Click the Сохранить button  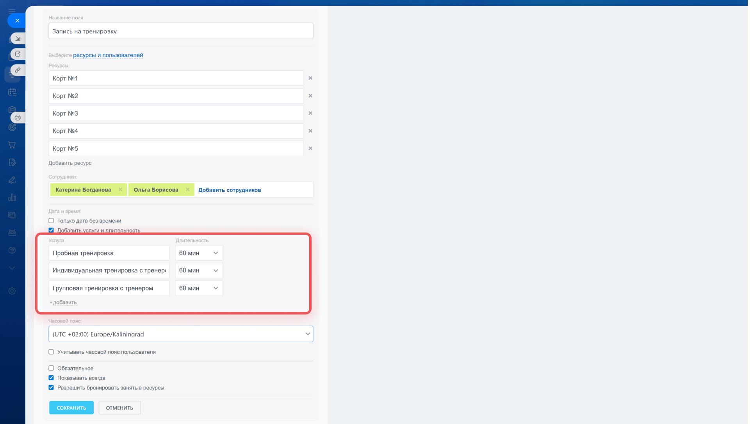tap(71, 408)
